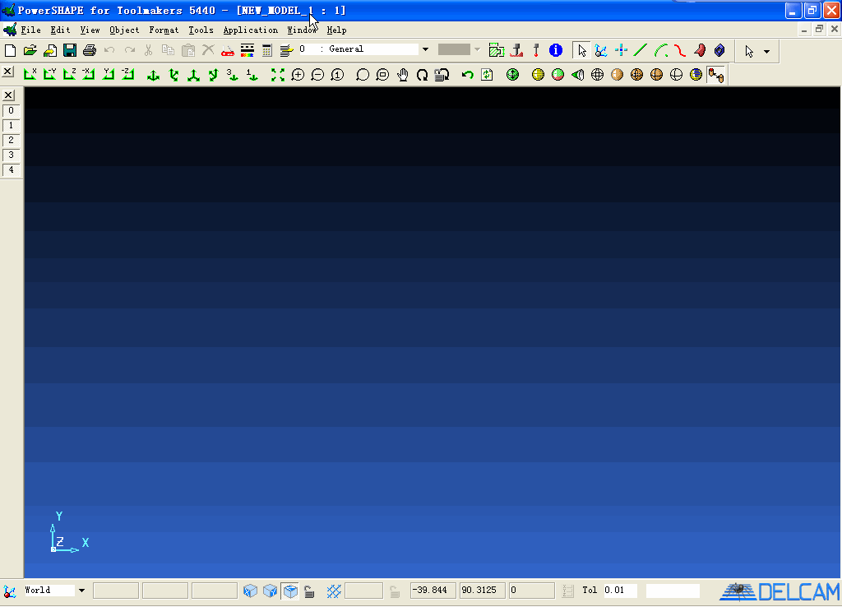842x607 pixels.
Task: Open the File menu
Action: [30, 30]
